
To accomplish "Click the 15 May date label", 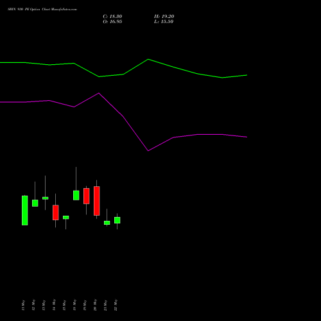I will pyautogui.click(x=64, y=305).
